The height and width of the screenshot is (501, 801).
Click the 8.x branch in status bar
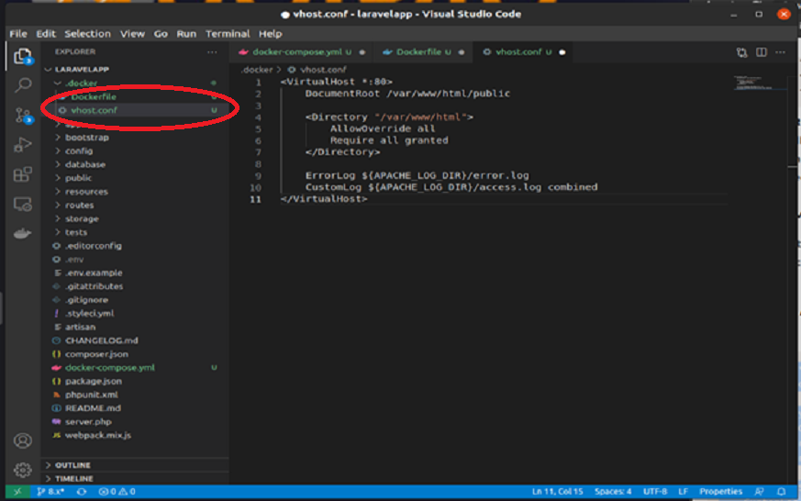point(50,491)
